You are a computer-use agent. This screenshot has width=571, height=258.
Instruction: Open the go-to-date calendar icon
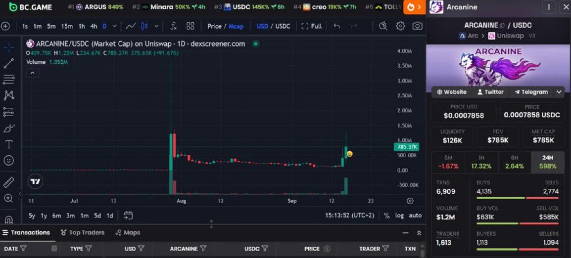[x=128, y=215]
